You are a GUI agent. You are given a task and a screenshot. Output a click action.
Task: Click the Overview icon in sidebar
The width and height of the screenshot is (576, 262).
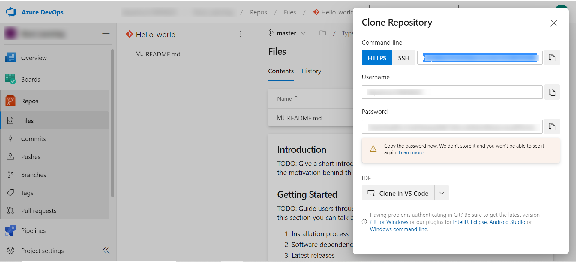coord(10,57)
